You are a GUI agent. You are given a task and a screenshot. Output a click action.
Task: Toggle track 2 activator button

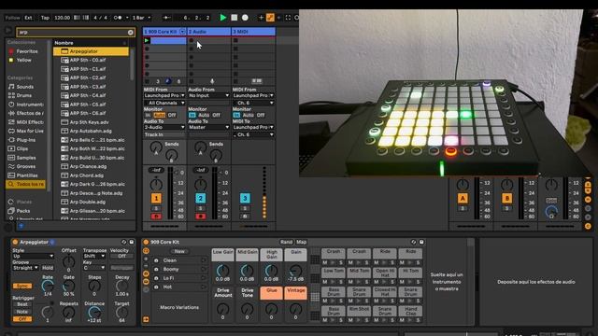200,198
